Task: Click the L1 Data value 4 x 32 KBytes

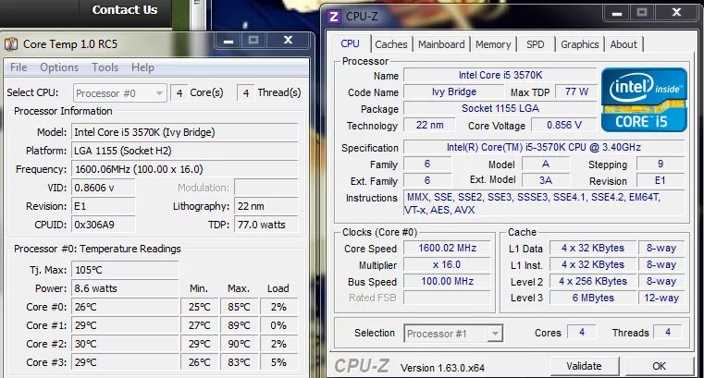Action: 593,249
